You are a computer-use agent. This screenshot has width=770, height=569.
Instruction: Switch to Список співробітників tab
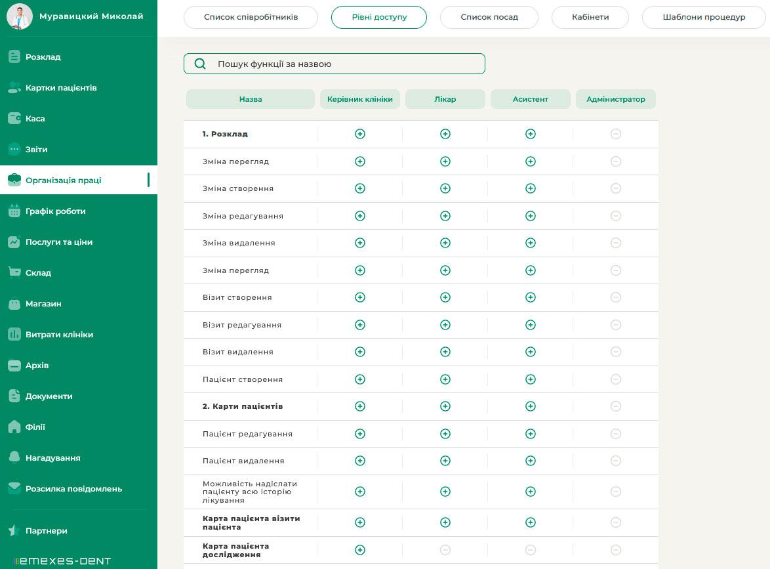(251, 17)
